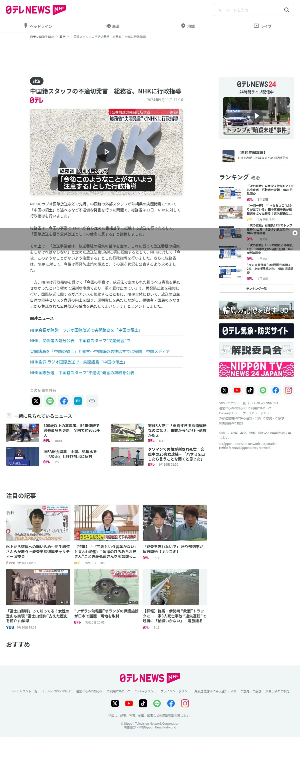Viewport: 300px width, 758px height.
Task: Open footer LINE icon
Action: 157,703
